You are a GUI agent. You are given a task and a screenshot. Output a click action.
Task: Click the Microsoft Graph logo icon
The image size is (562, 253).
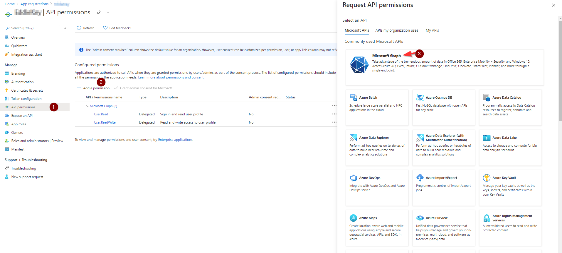click(x=359, y=65)
